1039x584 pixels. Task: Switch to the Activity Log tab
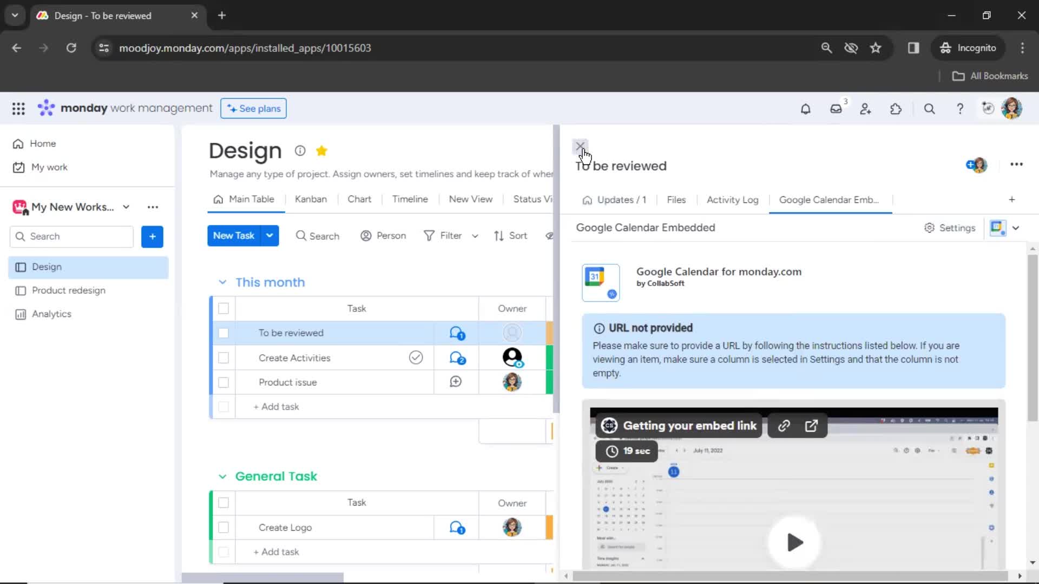[733, 199]
